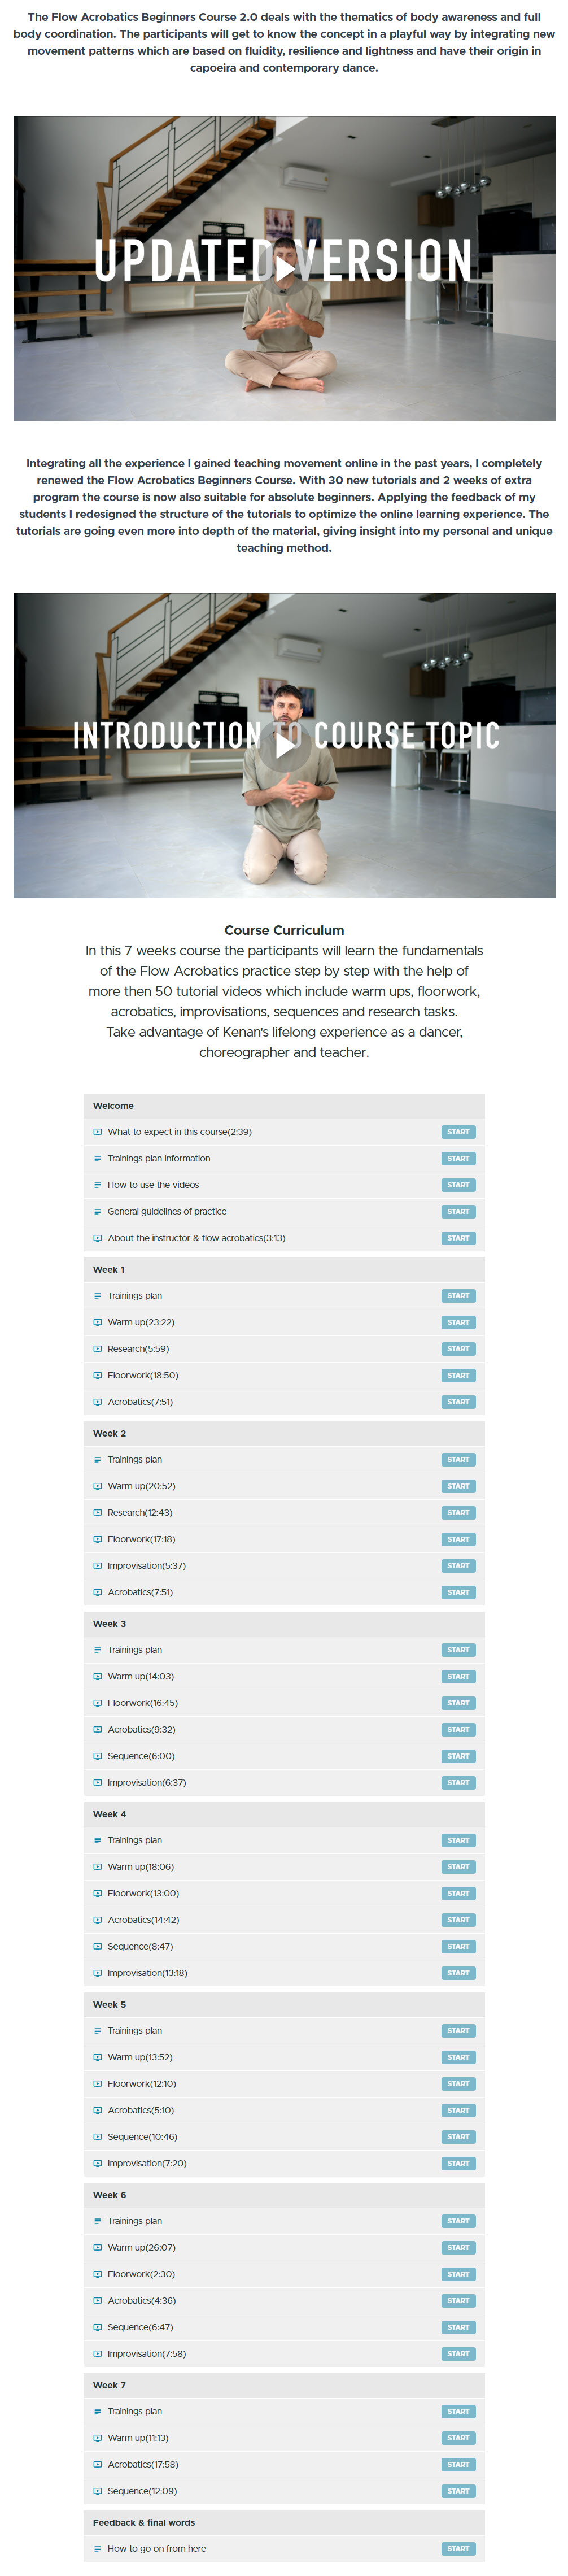The image size is (568, 2576).
Task: Open the Warm up(26:07) lesson link
Action: click(141, 2248)
